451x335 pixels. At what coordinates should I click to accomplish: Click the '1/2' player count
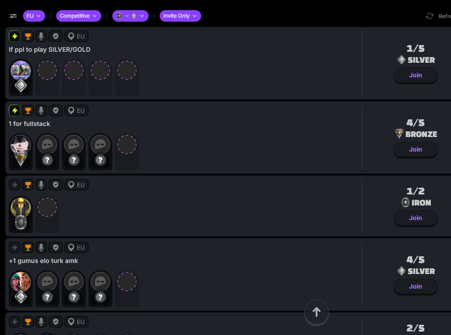point(415,191)
